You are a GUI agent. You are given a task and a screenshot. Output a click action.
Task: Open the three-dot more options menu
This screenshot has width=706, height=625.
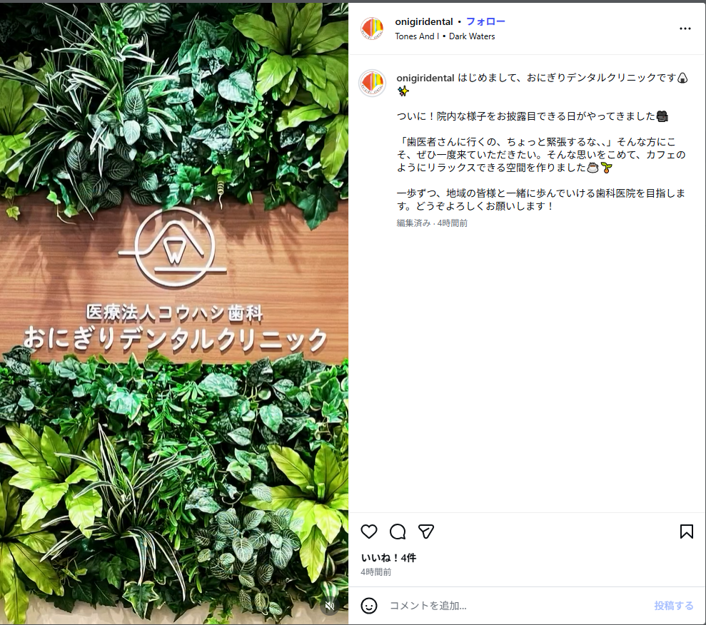click(685, 29)
